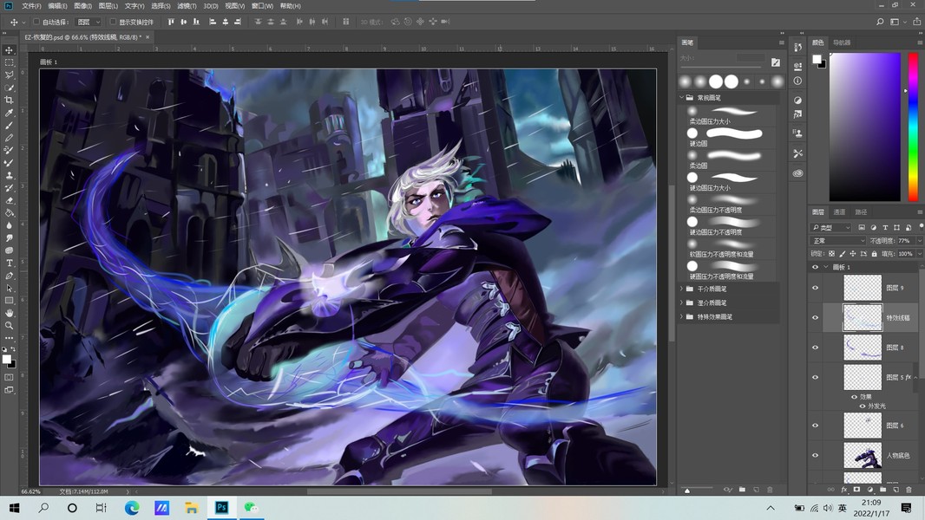Click the fx add layer style icon
925x520 pixels.
pos(843,490)
